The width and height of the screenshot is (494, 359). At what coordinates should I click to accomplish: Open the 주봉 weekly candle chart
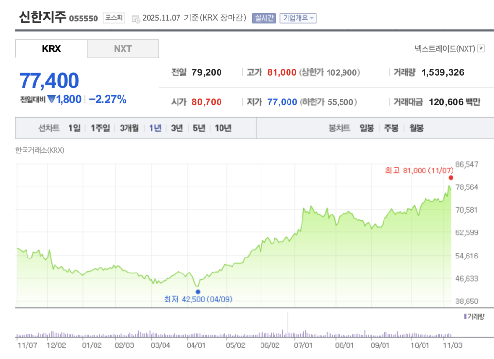391,128
